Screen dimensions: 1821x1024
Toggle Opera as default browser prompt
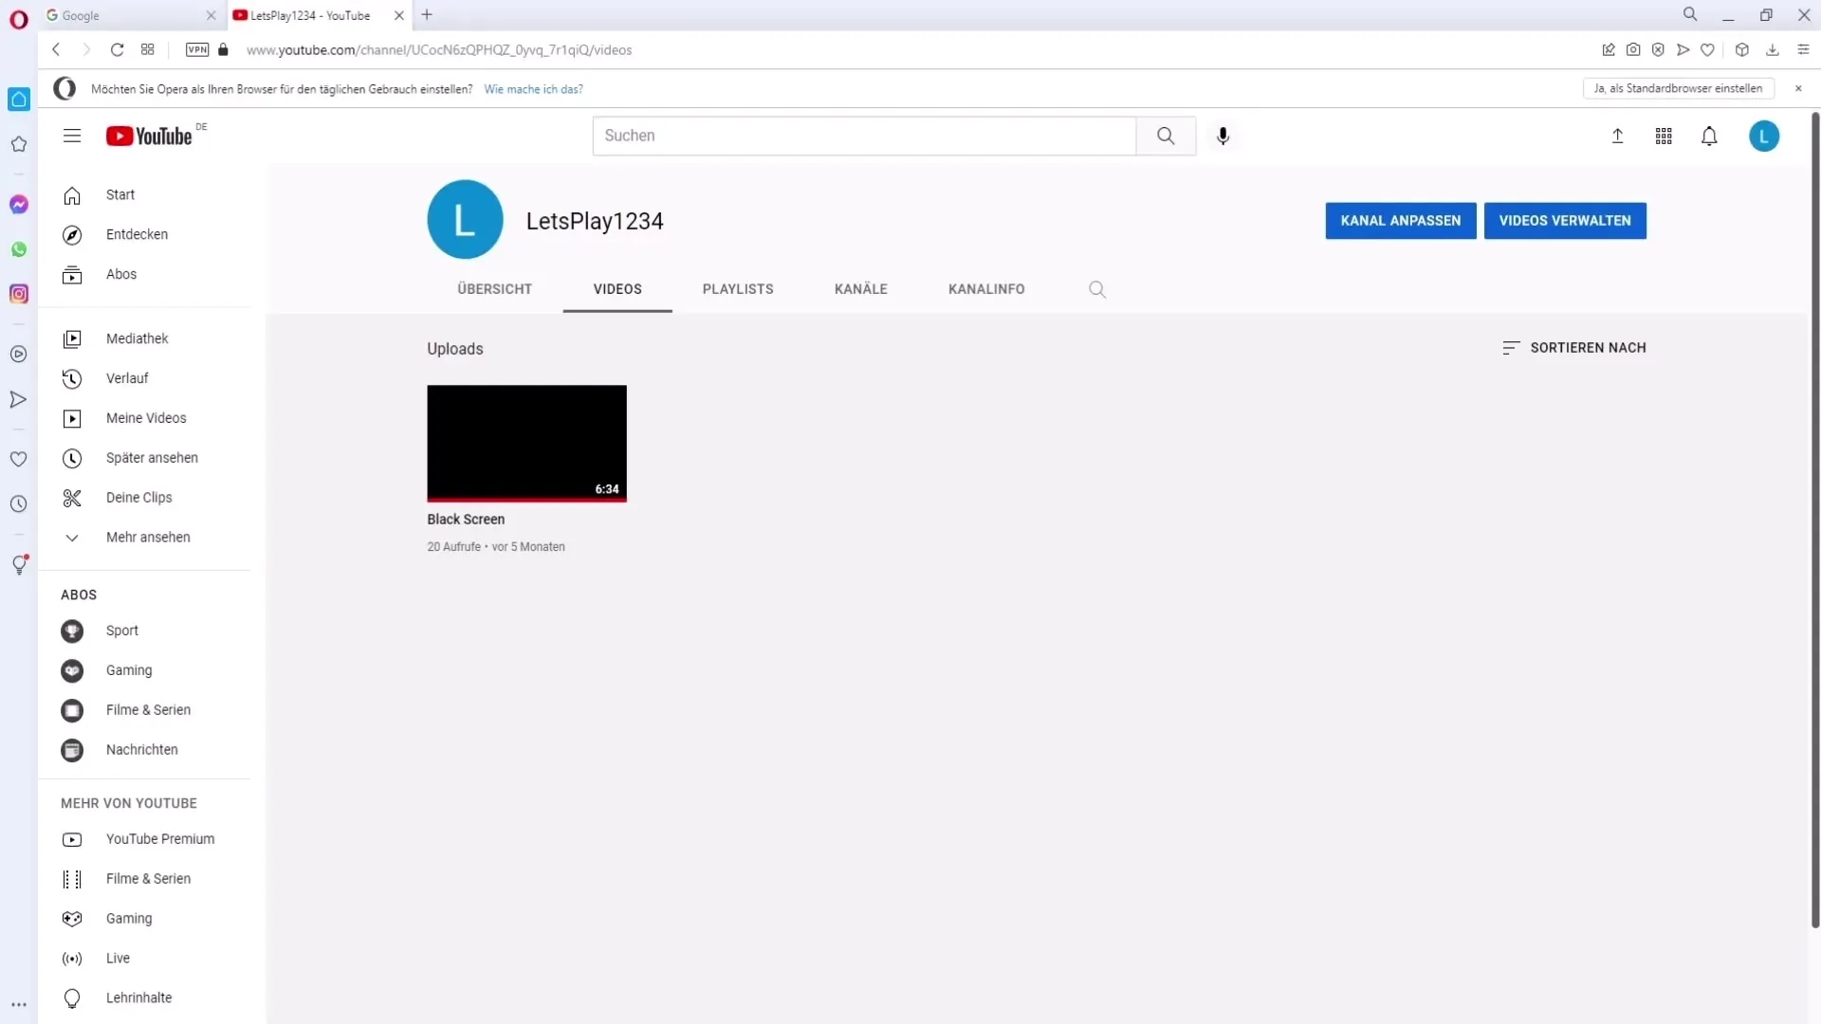pyautogui.click(x=1798, y=89)
